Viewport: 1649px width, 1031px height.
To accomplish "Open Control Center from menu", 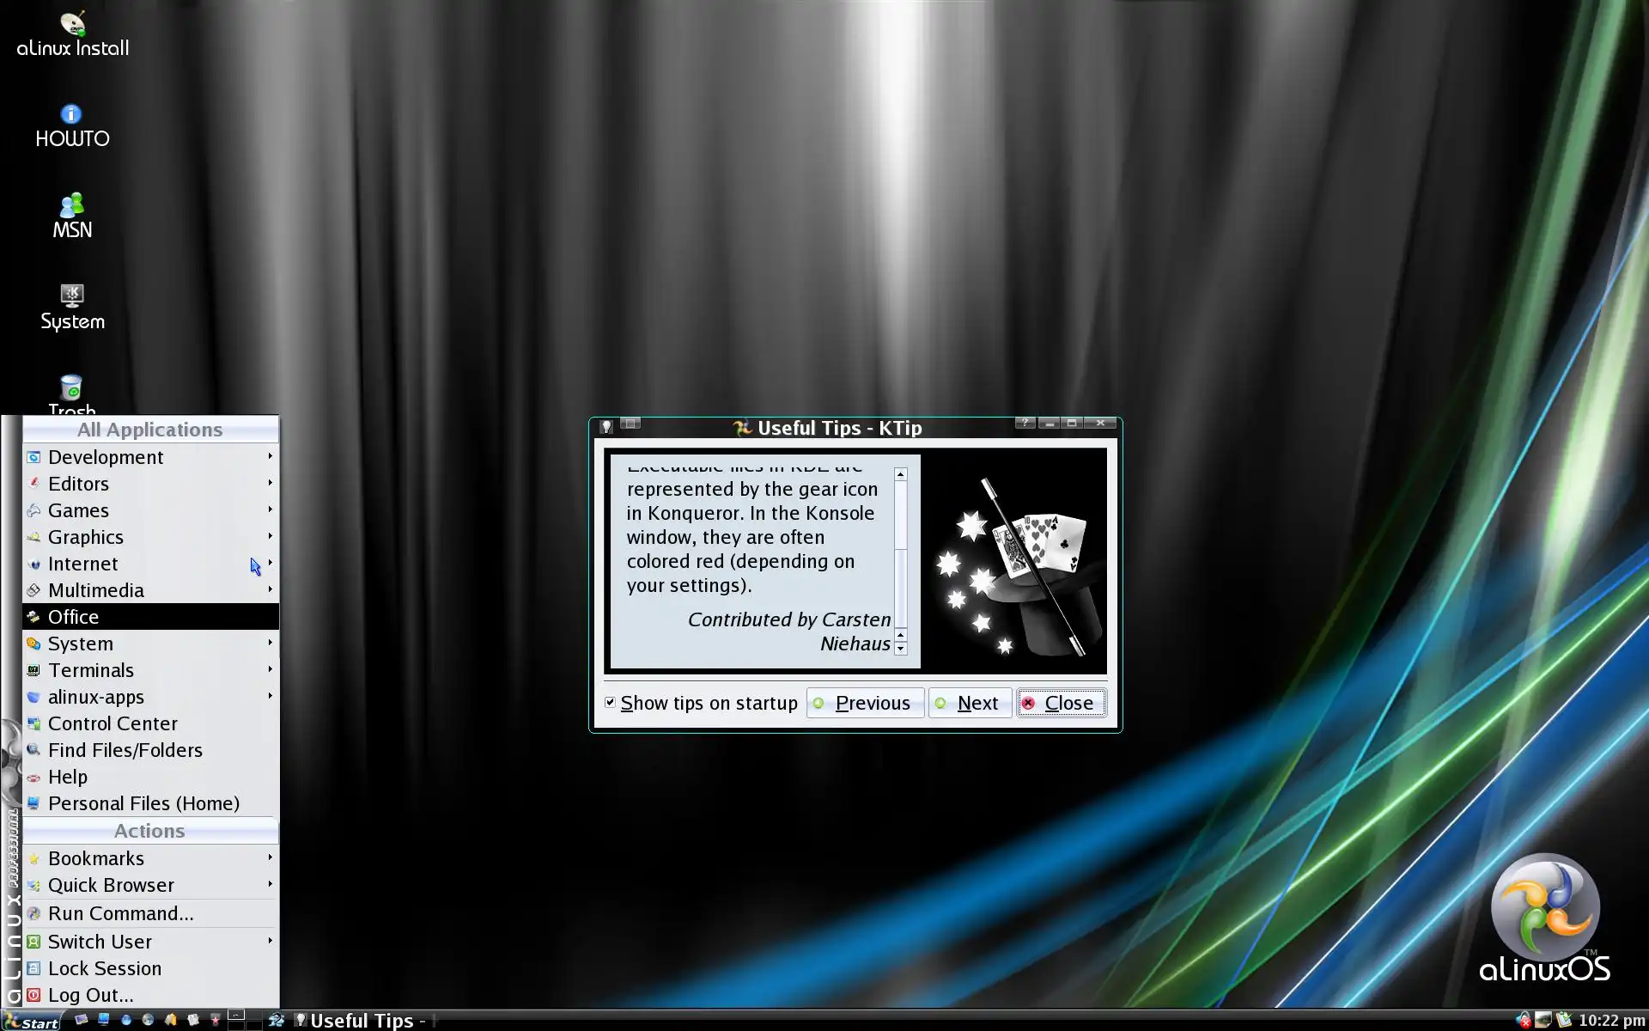I will (x=113, y=723).
